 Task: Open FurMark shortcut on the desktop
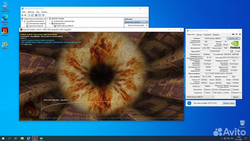[5, 31]
